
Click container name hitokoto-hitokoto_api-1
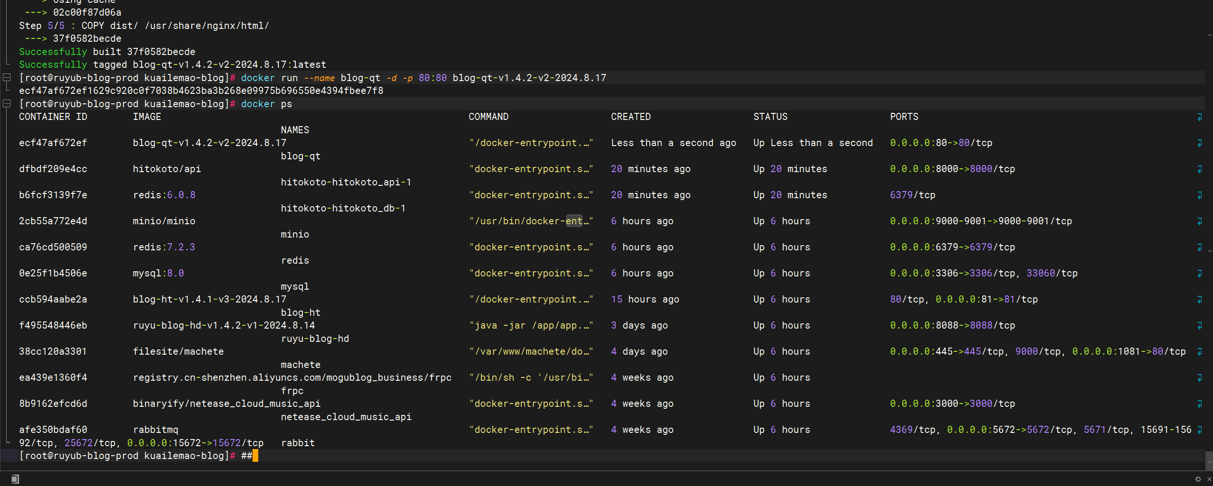tap(346, 182)
